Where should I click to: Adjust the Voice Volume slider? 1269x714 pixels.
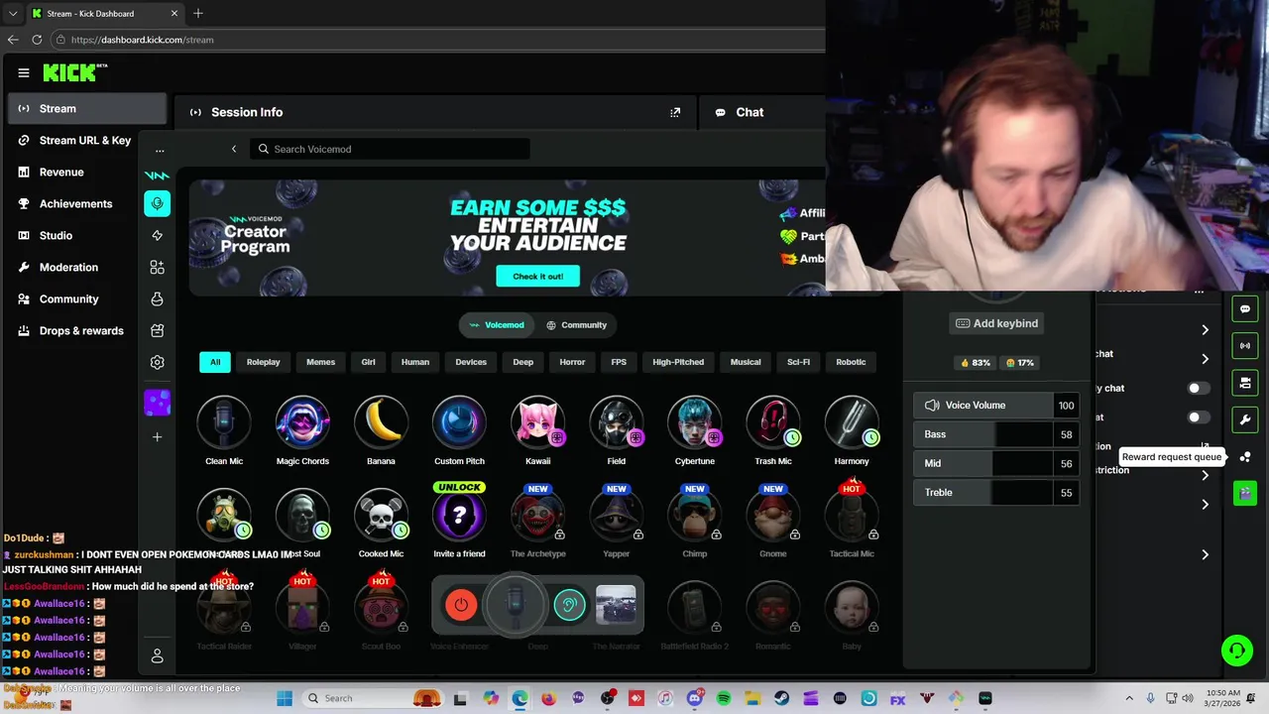pos(995,405)
